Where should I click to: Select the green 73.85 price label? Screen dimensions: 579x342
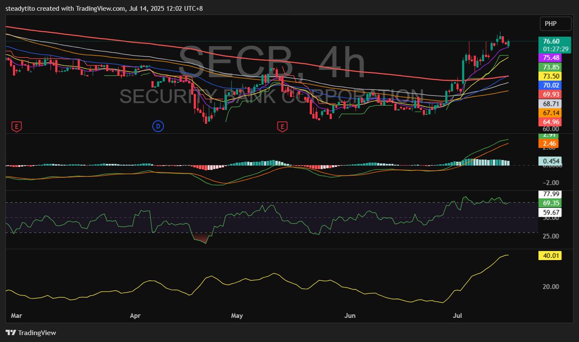point(551,67)
